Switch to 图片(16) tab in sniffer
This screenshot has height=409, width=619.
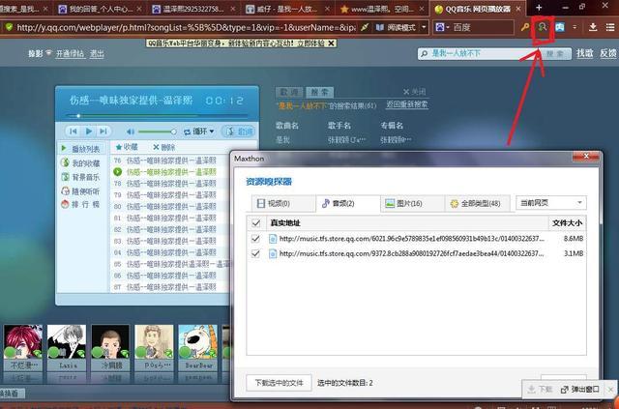pyautogui.click(x=413, y=203)
